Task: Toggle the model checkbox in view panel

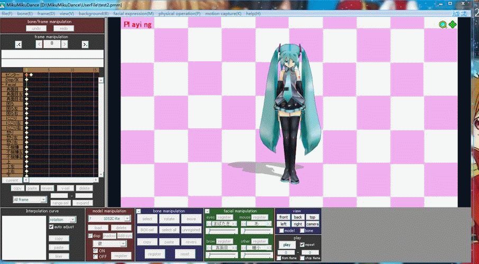Action: coord(282,231)
